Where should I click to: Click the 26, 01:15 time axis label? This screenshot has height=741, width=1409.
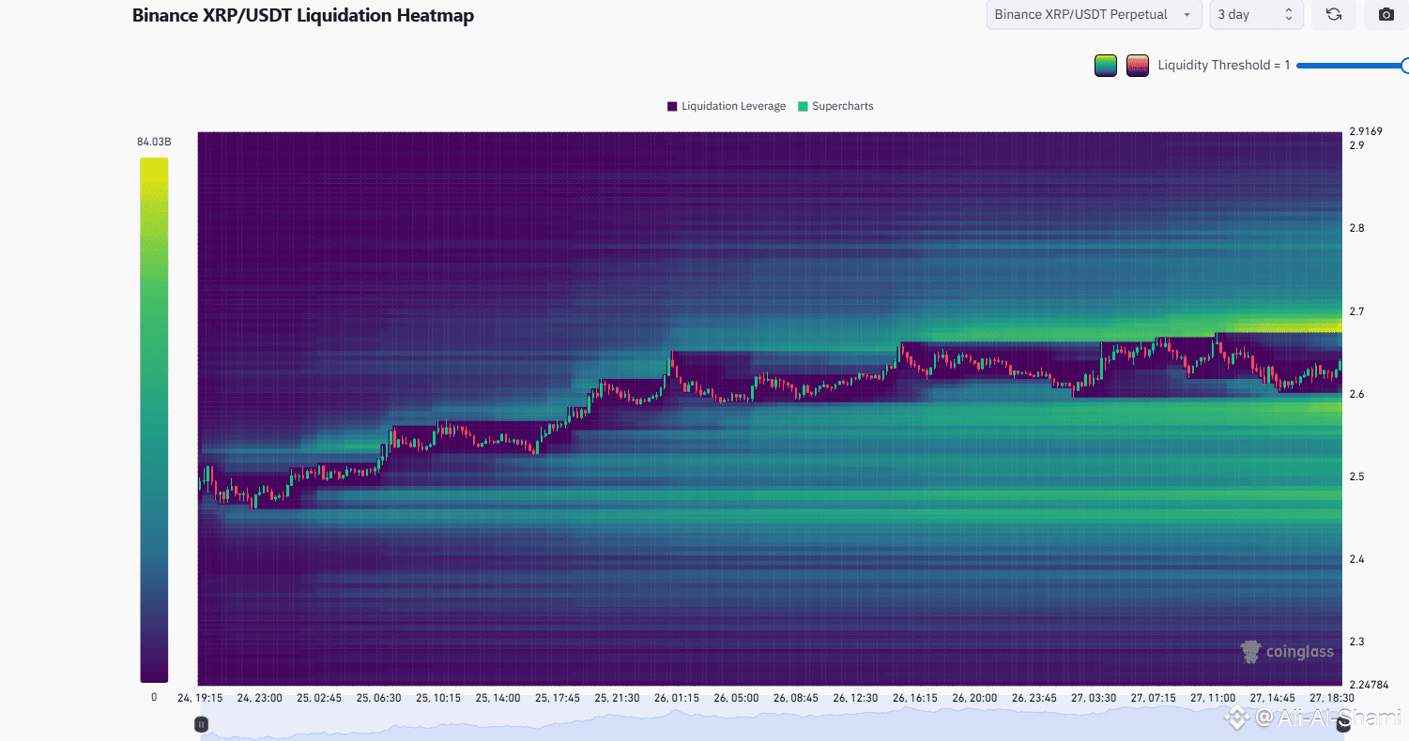click(678, 698)
